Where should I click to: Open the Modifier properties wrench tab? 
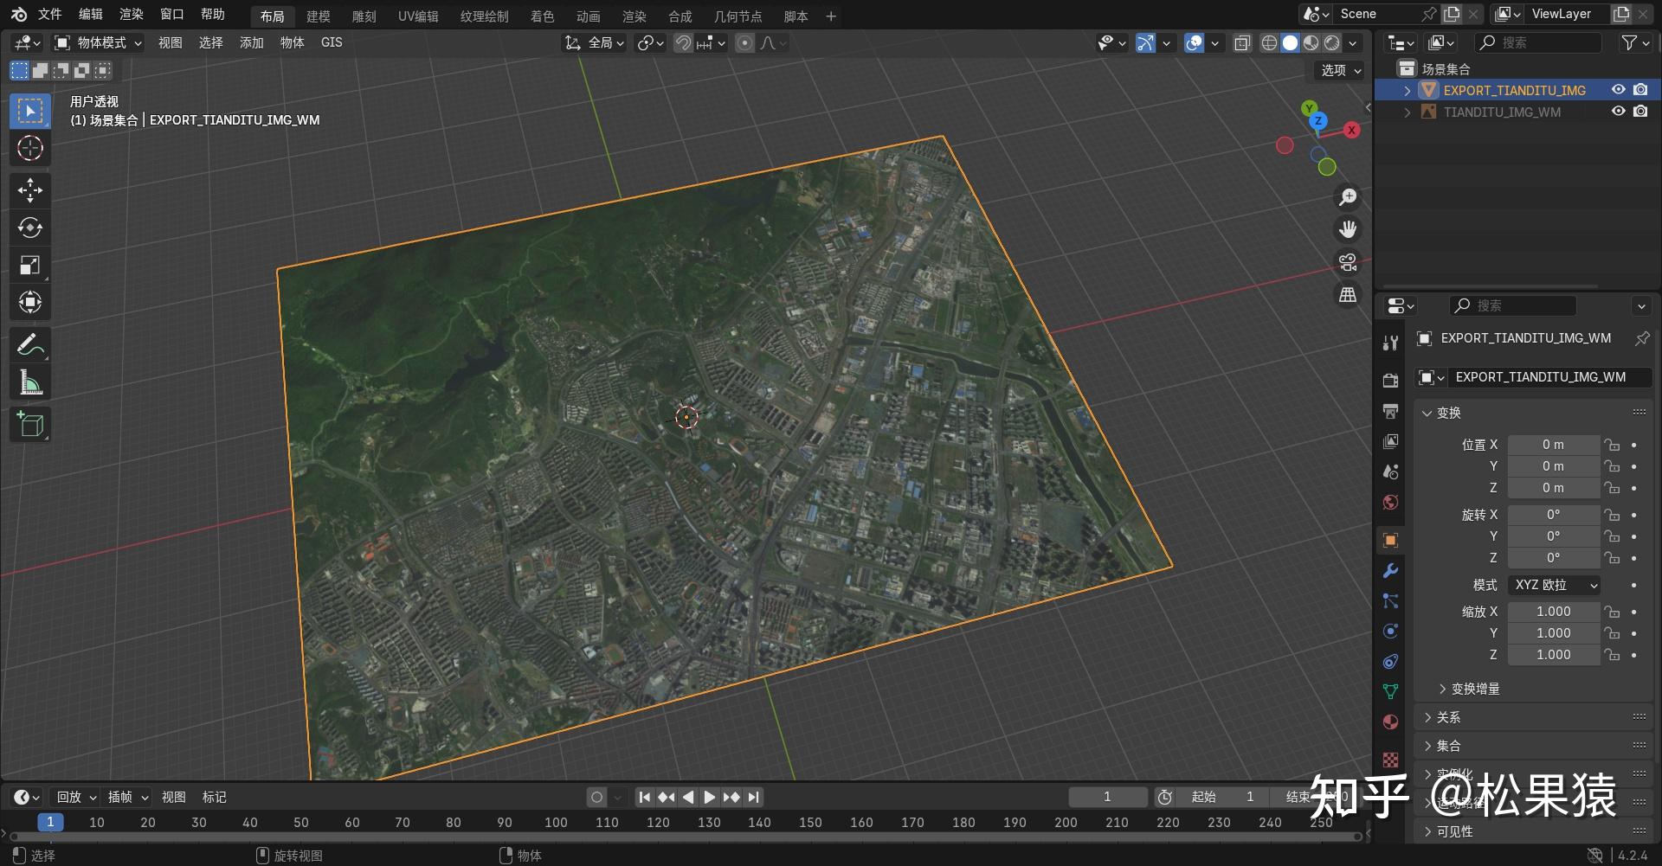tap(1389, 571)
